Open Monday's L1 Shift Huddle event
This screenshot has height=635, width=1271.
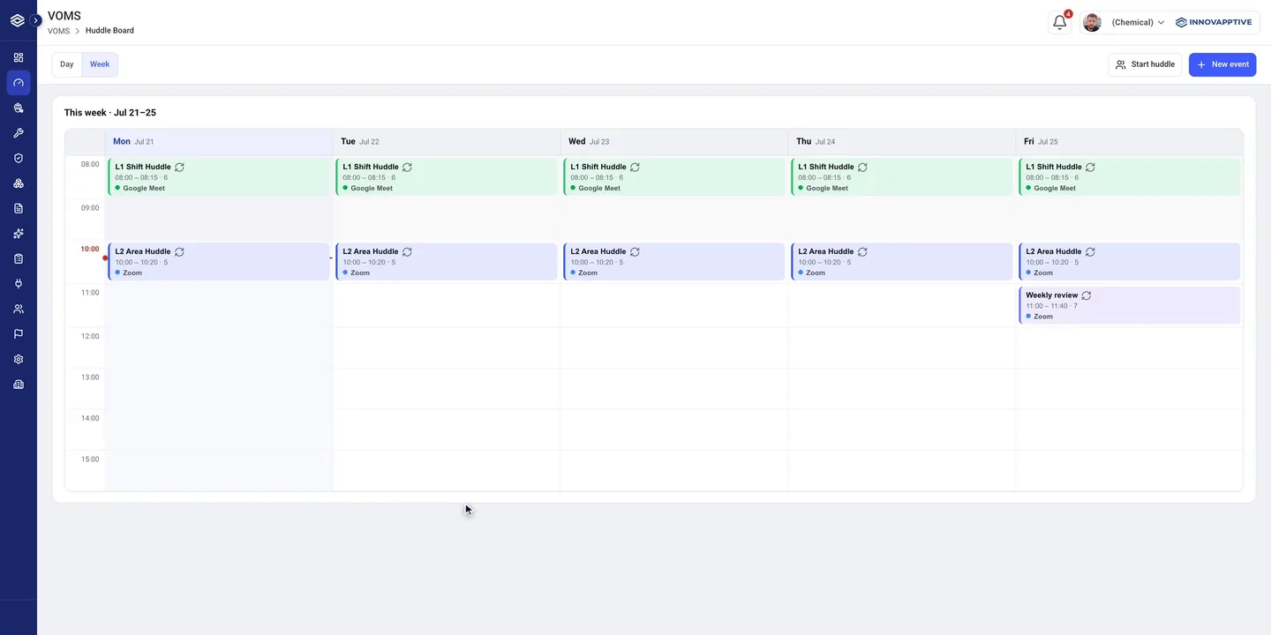click(x=219, y=176)
